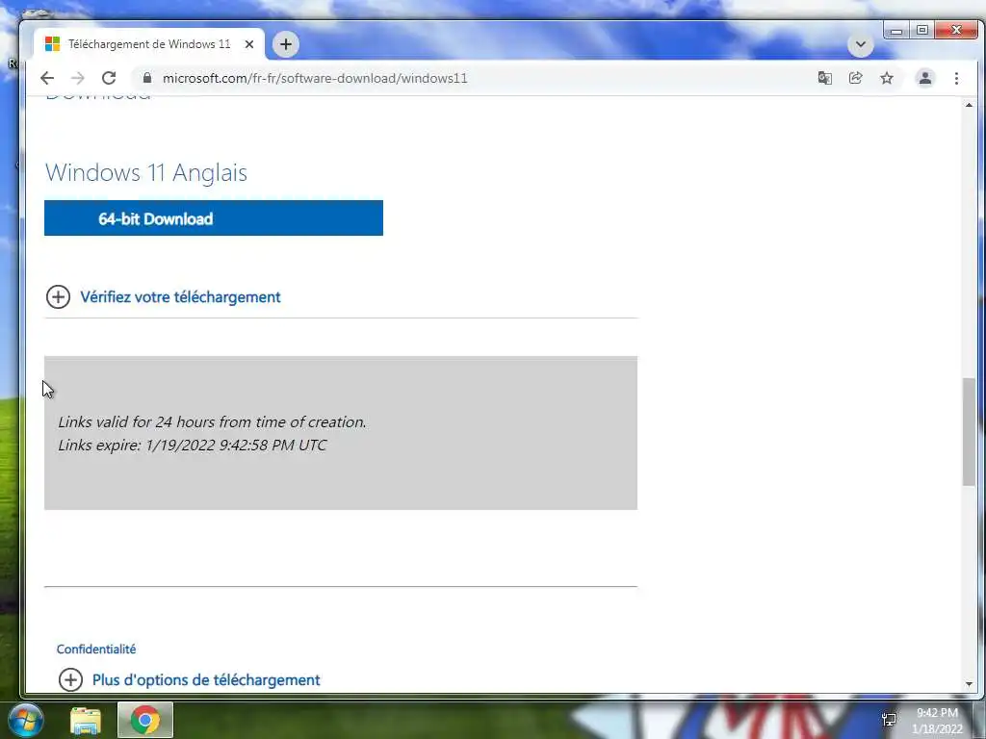The height and width of the screenshot is (739, 986).
Task: Open the Google Translate page icon
Action: click(x=824, y=78)
